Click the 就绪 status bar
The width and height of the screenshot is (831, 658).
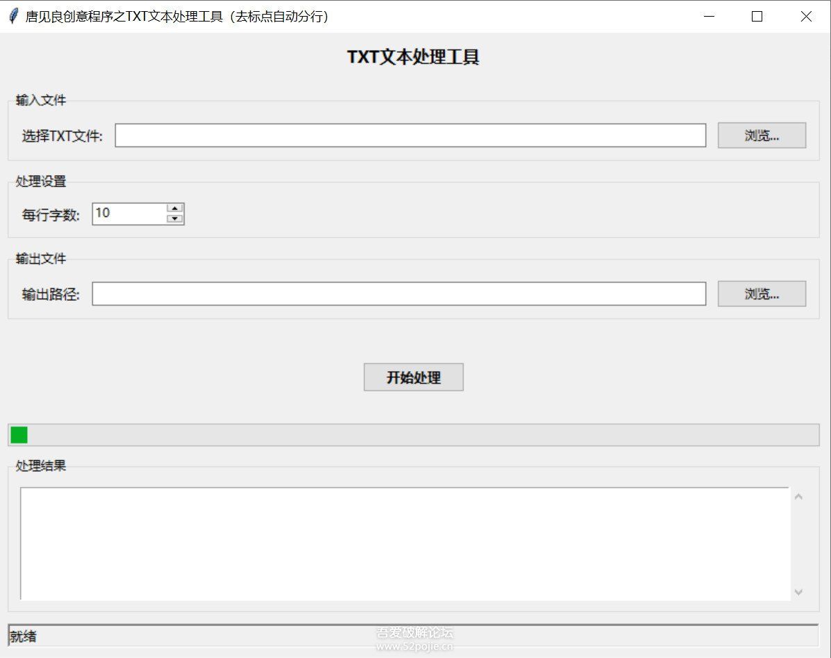click(x=413, y=636)
